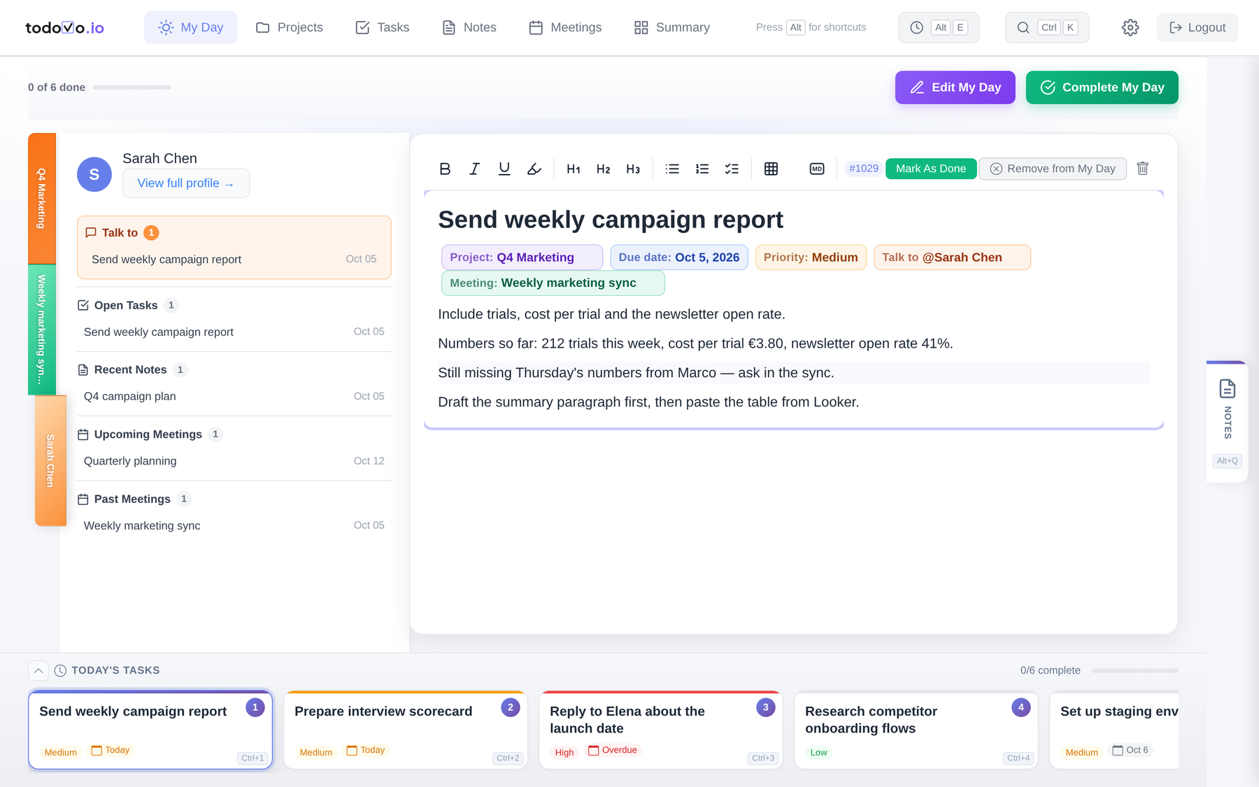Insert a numbered list
The height and width of the screenshot is (787, 1259).
[702, 169]
